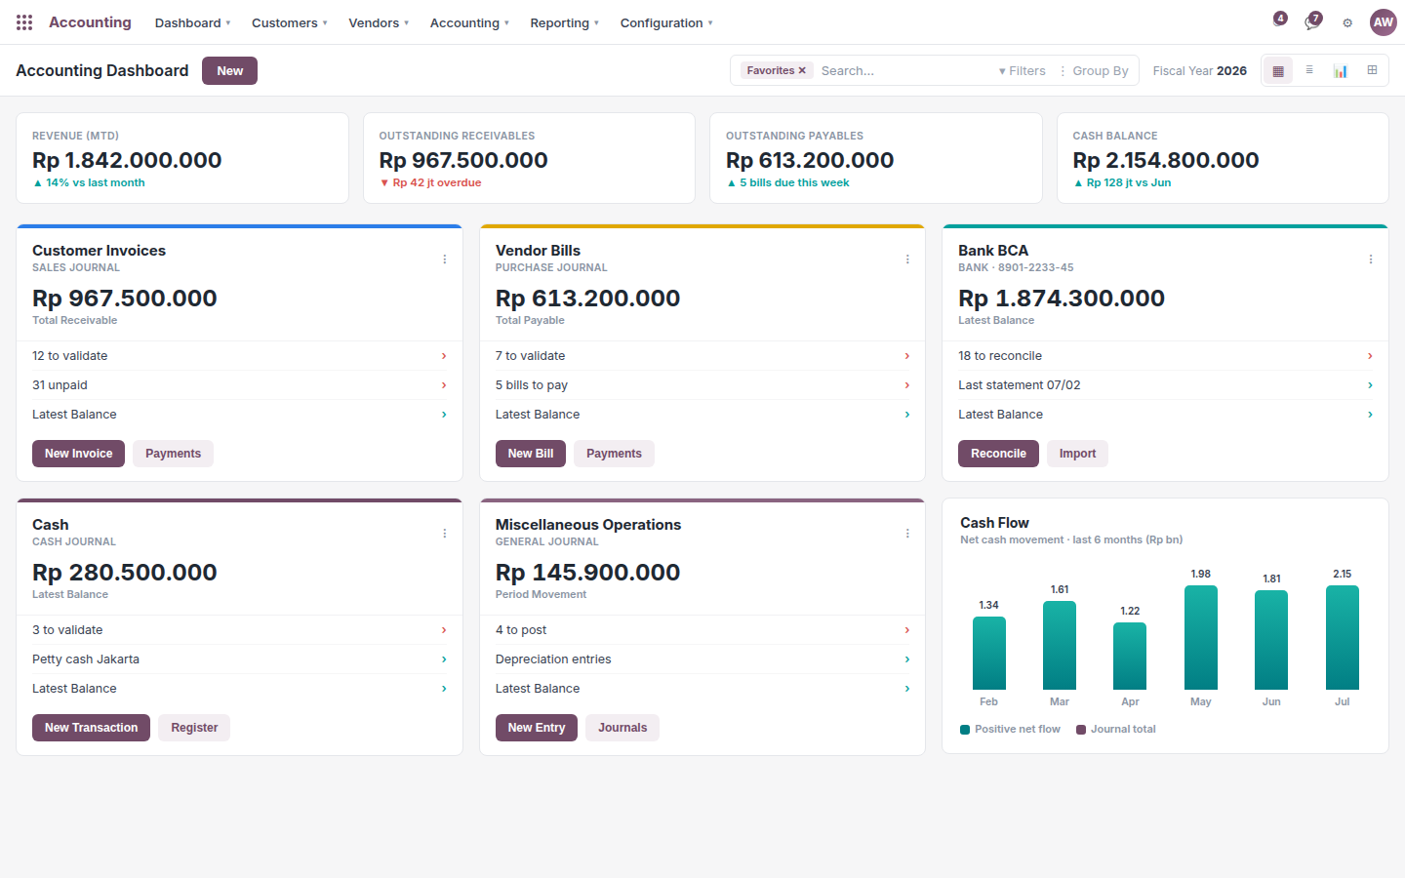1405x878 pixels.
Task: Open the 3 to validate arrow
Action: click(444, 630)
